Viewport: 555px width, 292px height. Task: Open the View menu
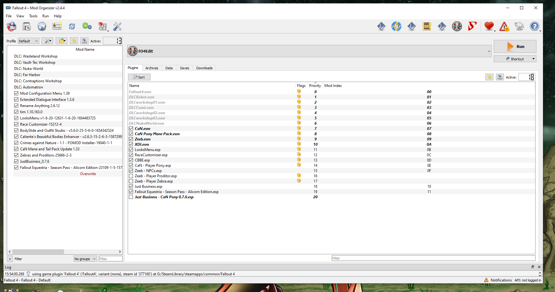(x=20, y=16)
